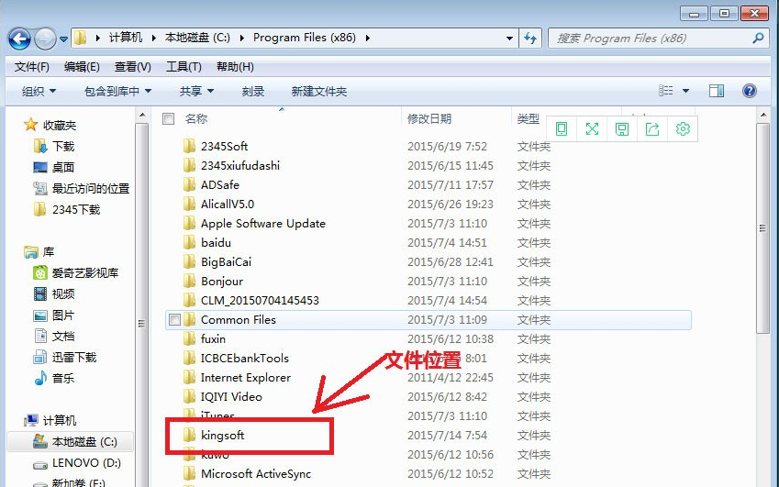Click the back navigation arrow
This screenshot has width=779, height=487.
(19, 39)
